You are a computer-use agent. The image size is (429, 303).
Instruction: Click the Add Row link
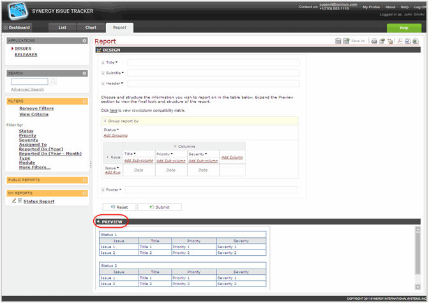[113, 172]
